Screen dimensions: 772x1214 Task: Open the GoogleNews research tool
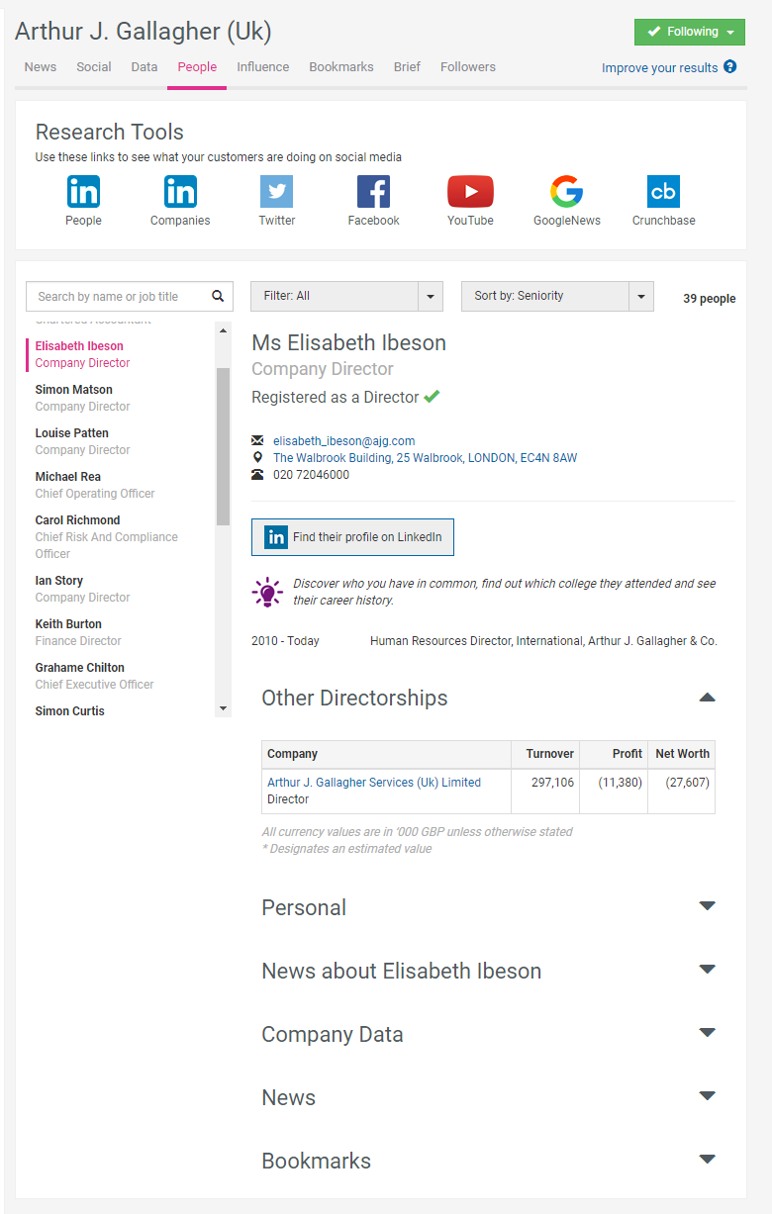(567, 201)
